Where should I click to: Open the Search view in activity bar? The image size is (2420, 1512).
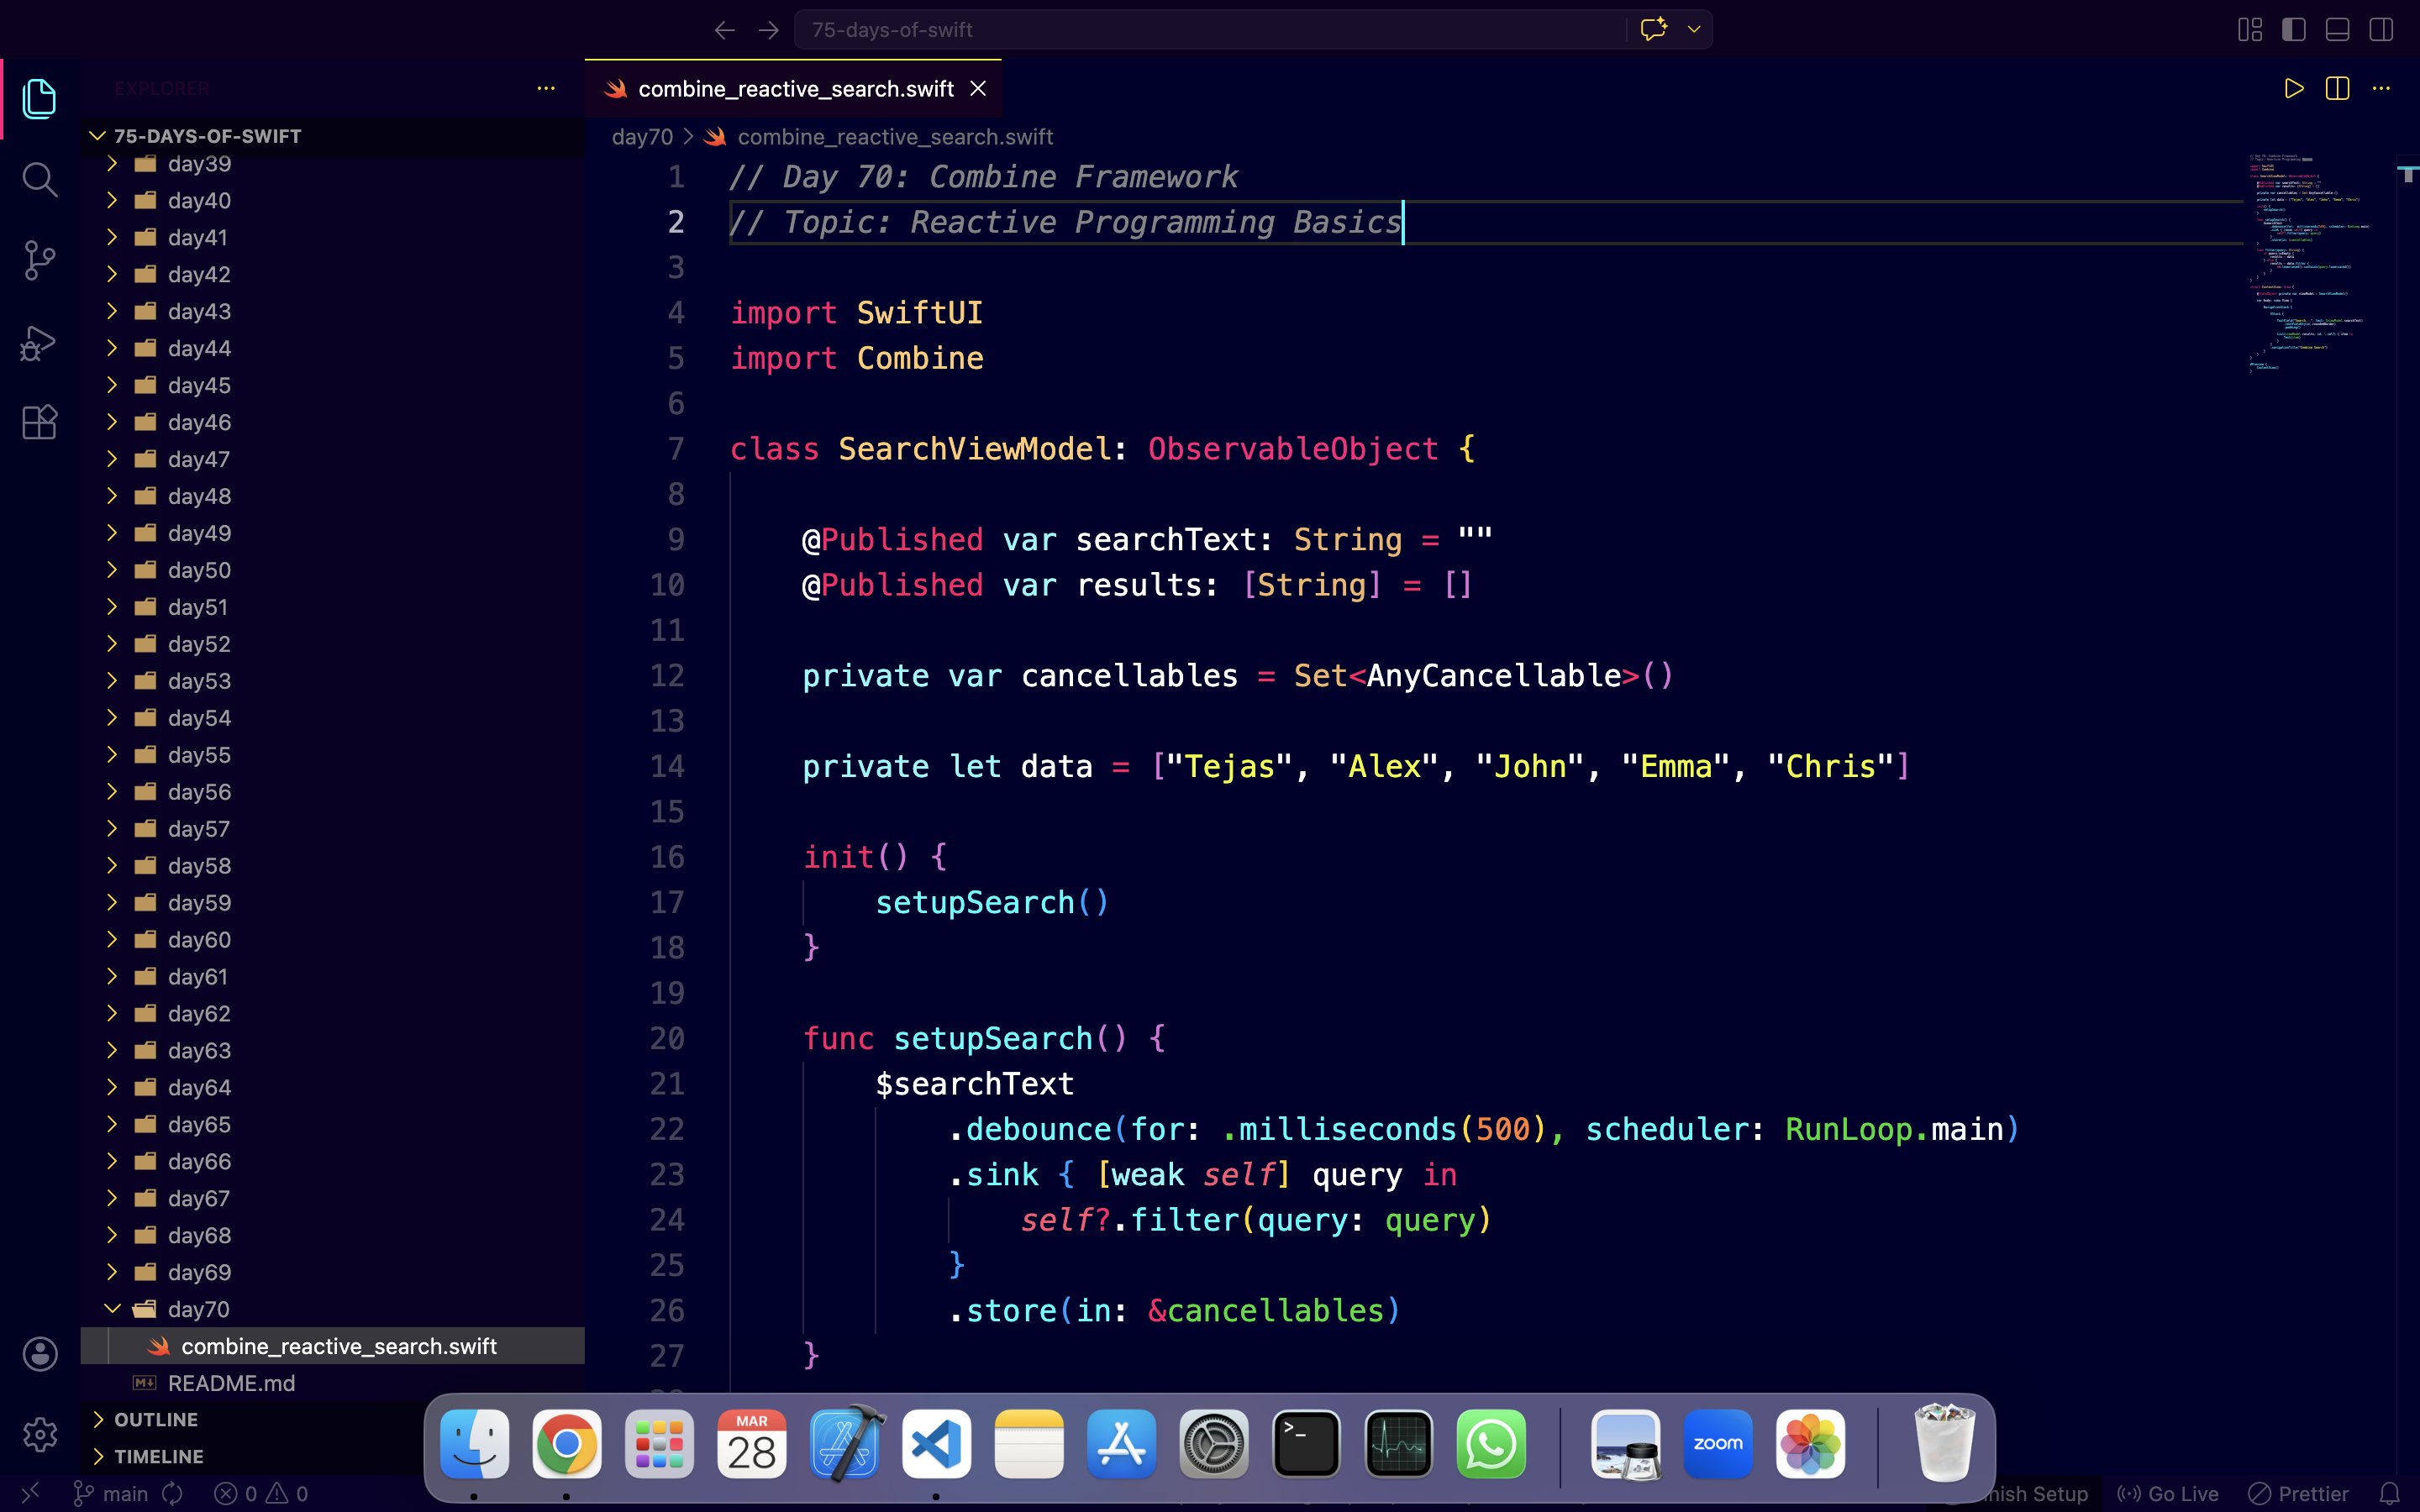click(x=39, y=180)
